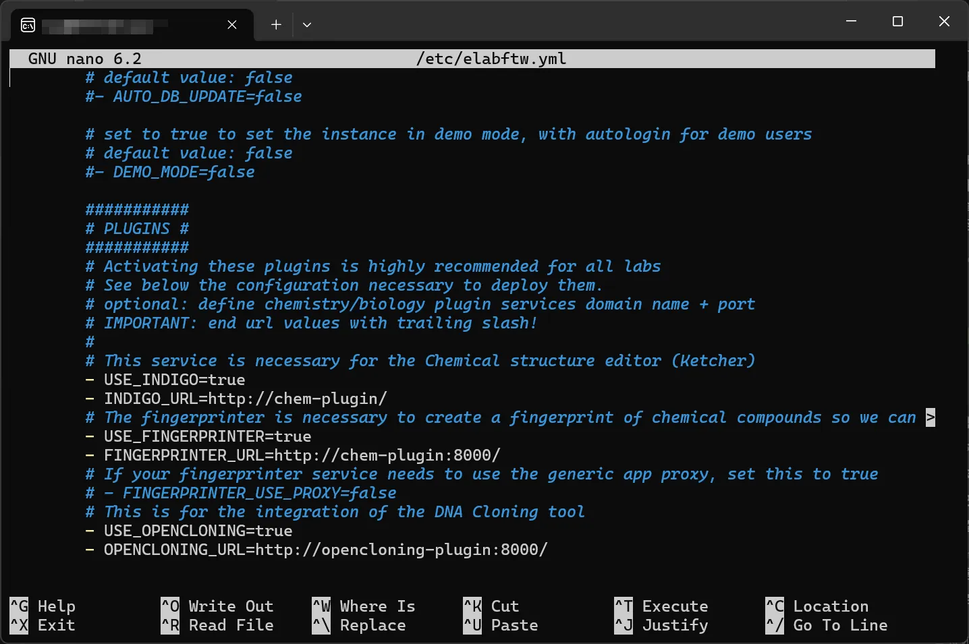This screenshot has width=969, height=644.
Task: Maximize the terminal window
Action: pos(897,22)
